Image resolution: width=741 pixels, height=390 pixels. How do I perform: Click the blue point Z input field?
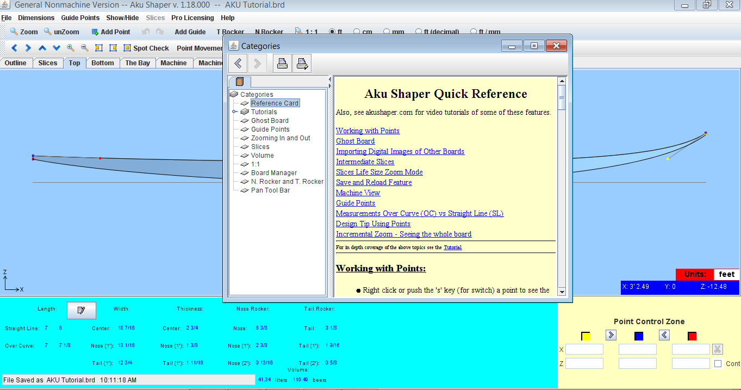(638, 363)
